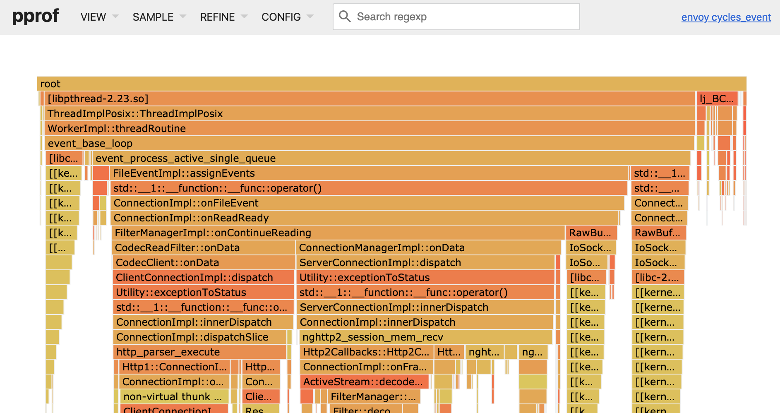This screenshot has height=413, width=780.
Task: Select the non-virtual thunk frame
Action: 174,396
